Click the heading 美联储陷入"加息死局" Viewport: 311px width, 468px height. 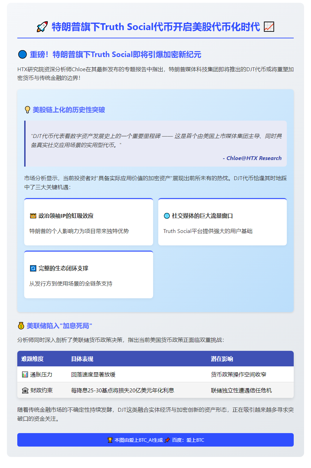tap(59, 326)
